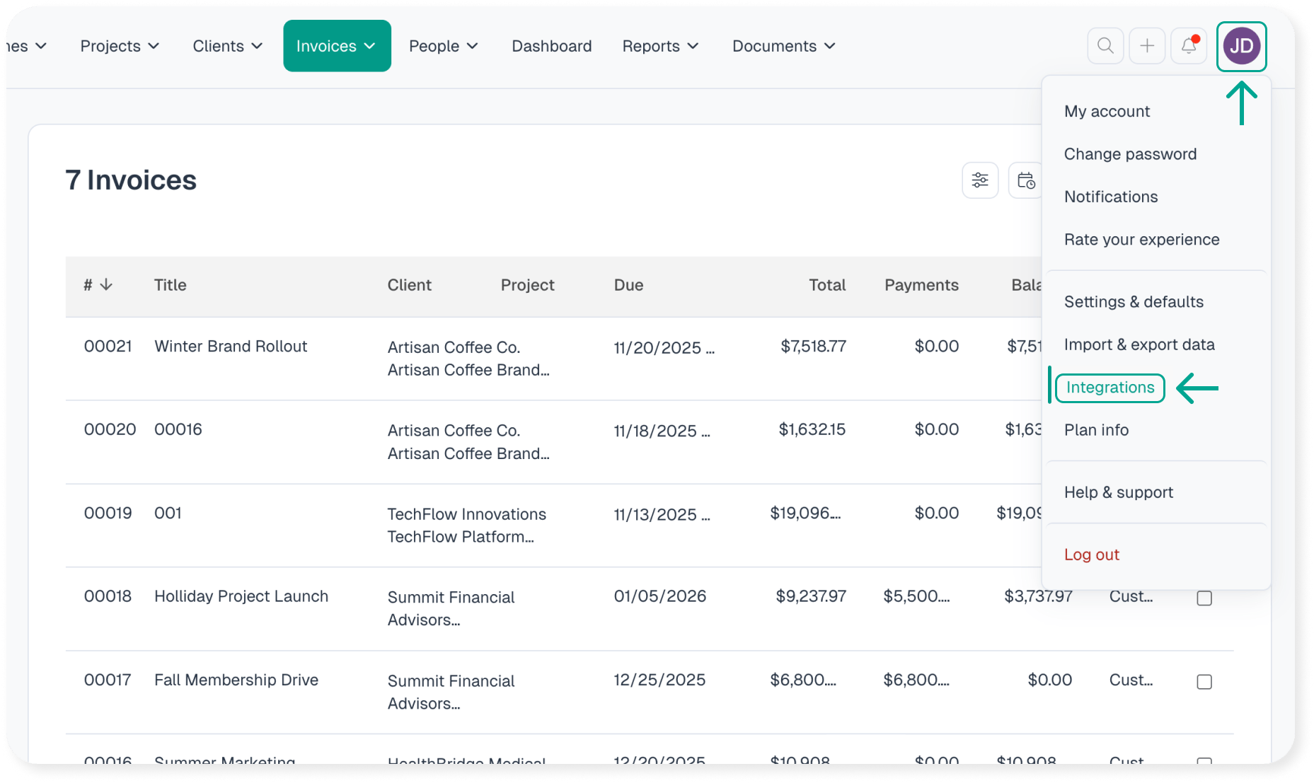Expand the Clients dropdown menu
The image size is (1314, 783).
(227, 46)
